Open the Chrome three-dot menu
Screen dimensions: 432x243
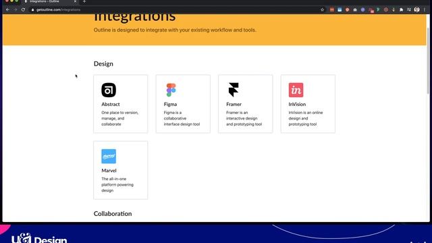click(425, 9)
